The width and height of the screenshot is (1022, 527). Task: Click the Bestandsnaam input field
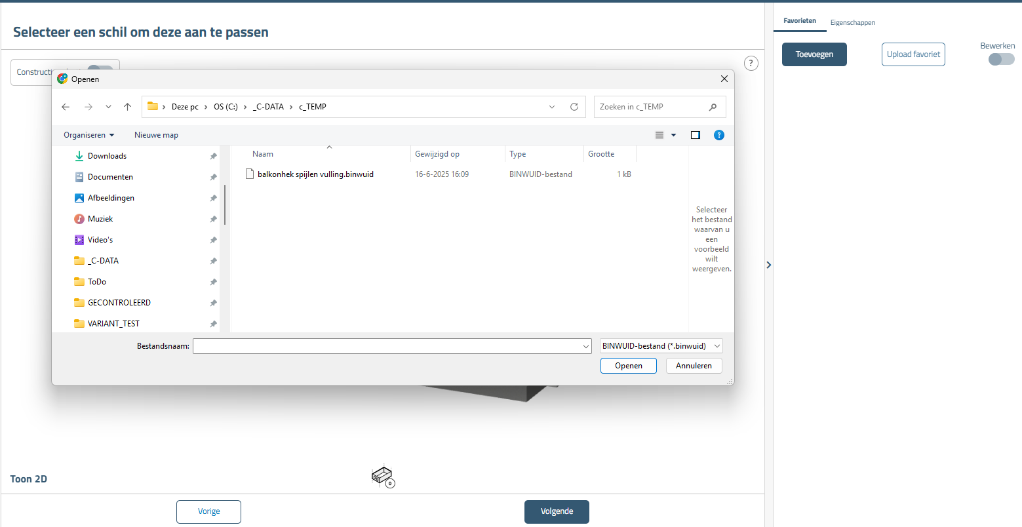pyautogui.click(x=387, y=346)
